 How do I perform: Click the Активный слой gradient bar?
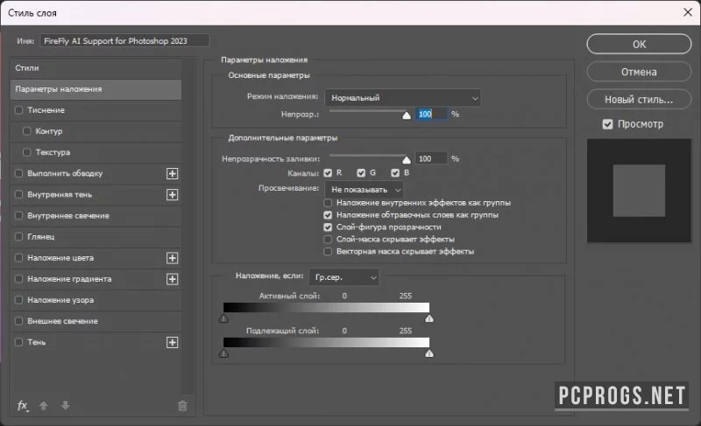click(326, 307)
